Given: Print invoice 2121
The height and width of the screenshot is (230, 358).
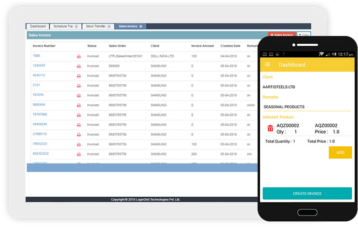Looking at the screenshot, I should tap(79, 86).
